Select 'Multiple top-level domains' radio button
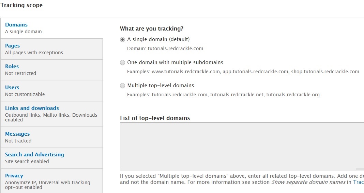 tap(122, 86)
